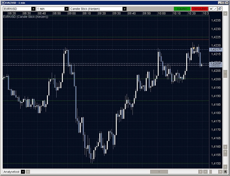Image resolution: width=230 pixels, height=176 pixels.
Task: Click the 1,4165 price axis label
Action: (216, 138)
